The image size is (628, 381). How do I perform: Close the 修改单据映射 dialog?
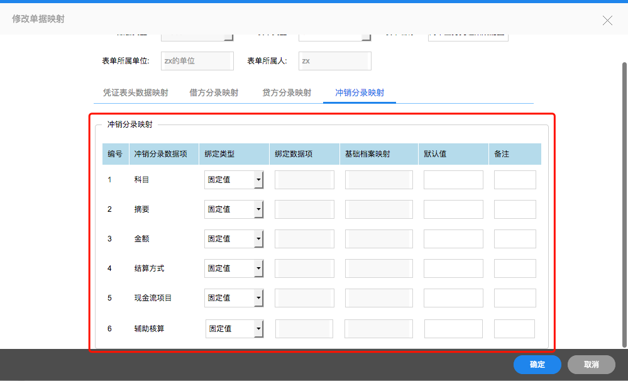607,20
